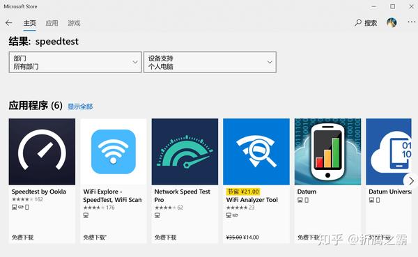The width and height of the screenshot is (418, 257).
Task: Open the Datum phone chart icon
Action: click(x=327, y=152)
